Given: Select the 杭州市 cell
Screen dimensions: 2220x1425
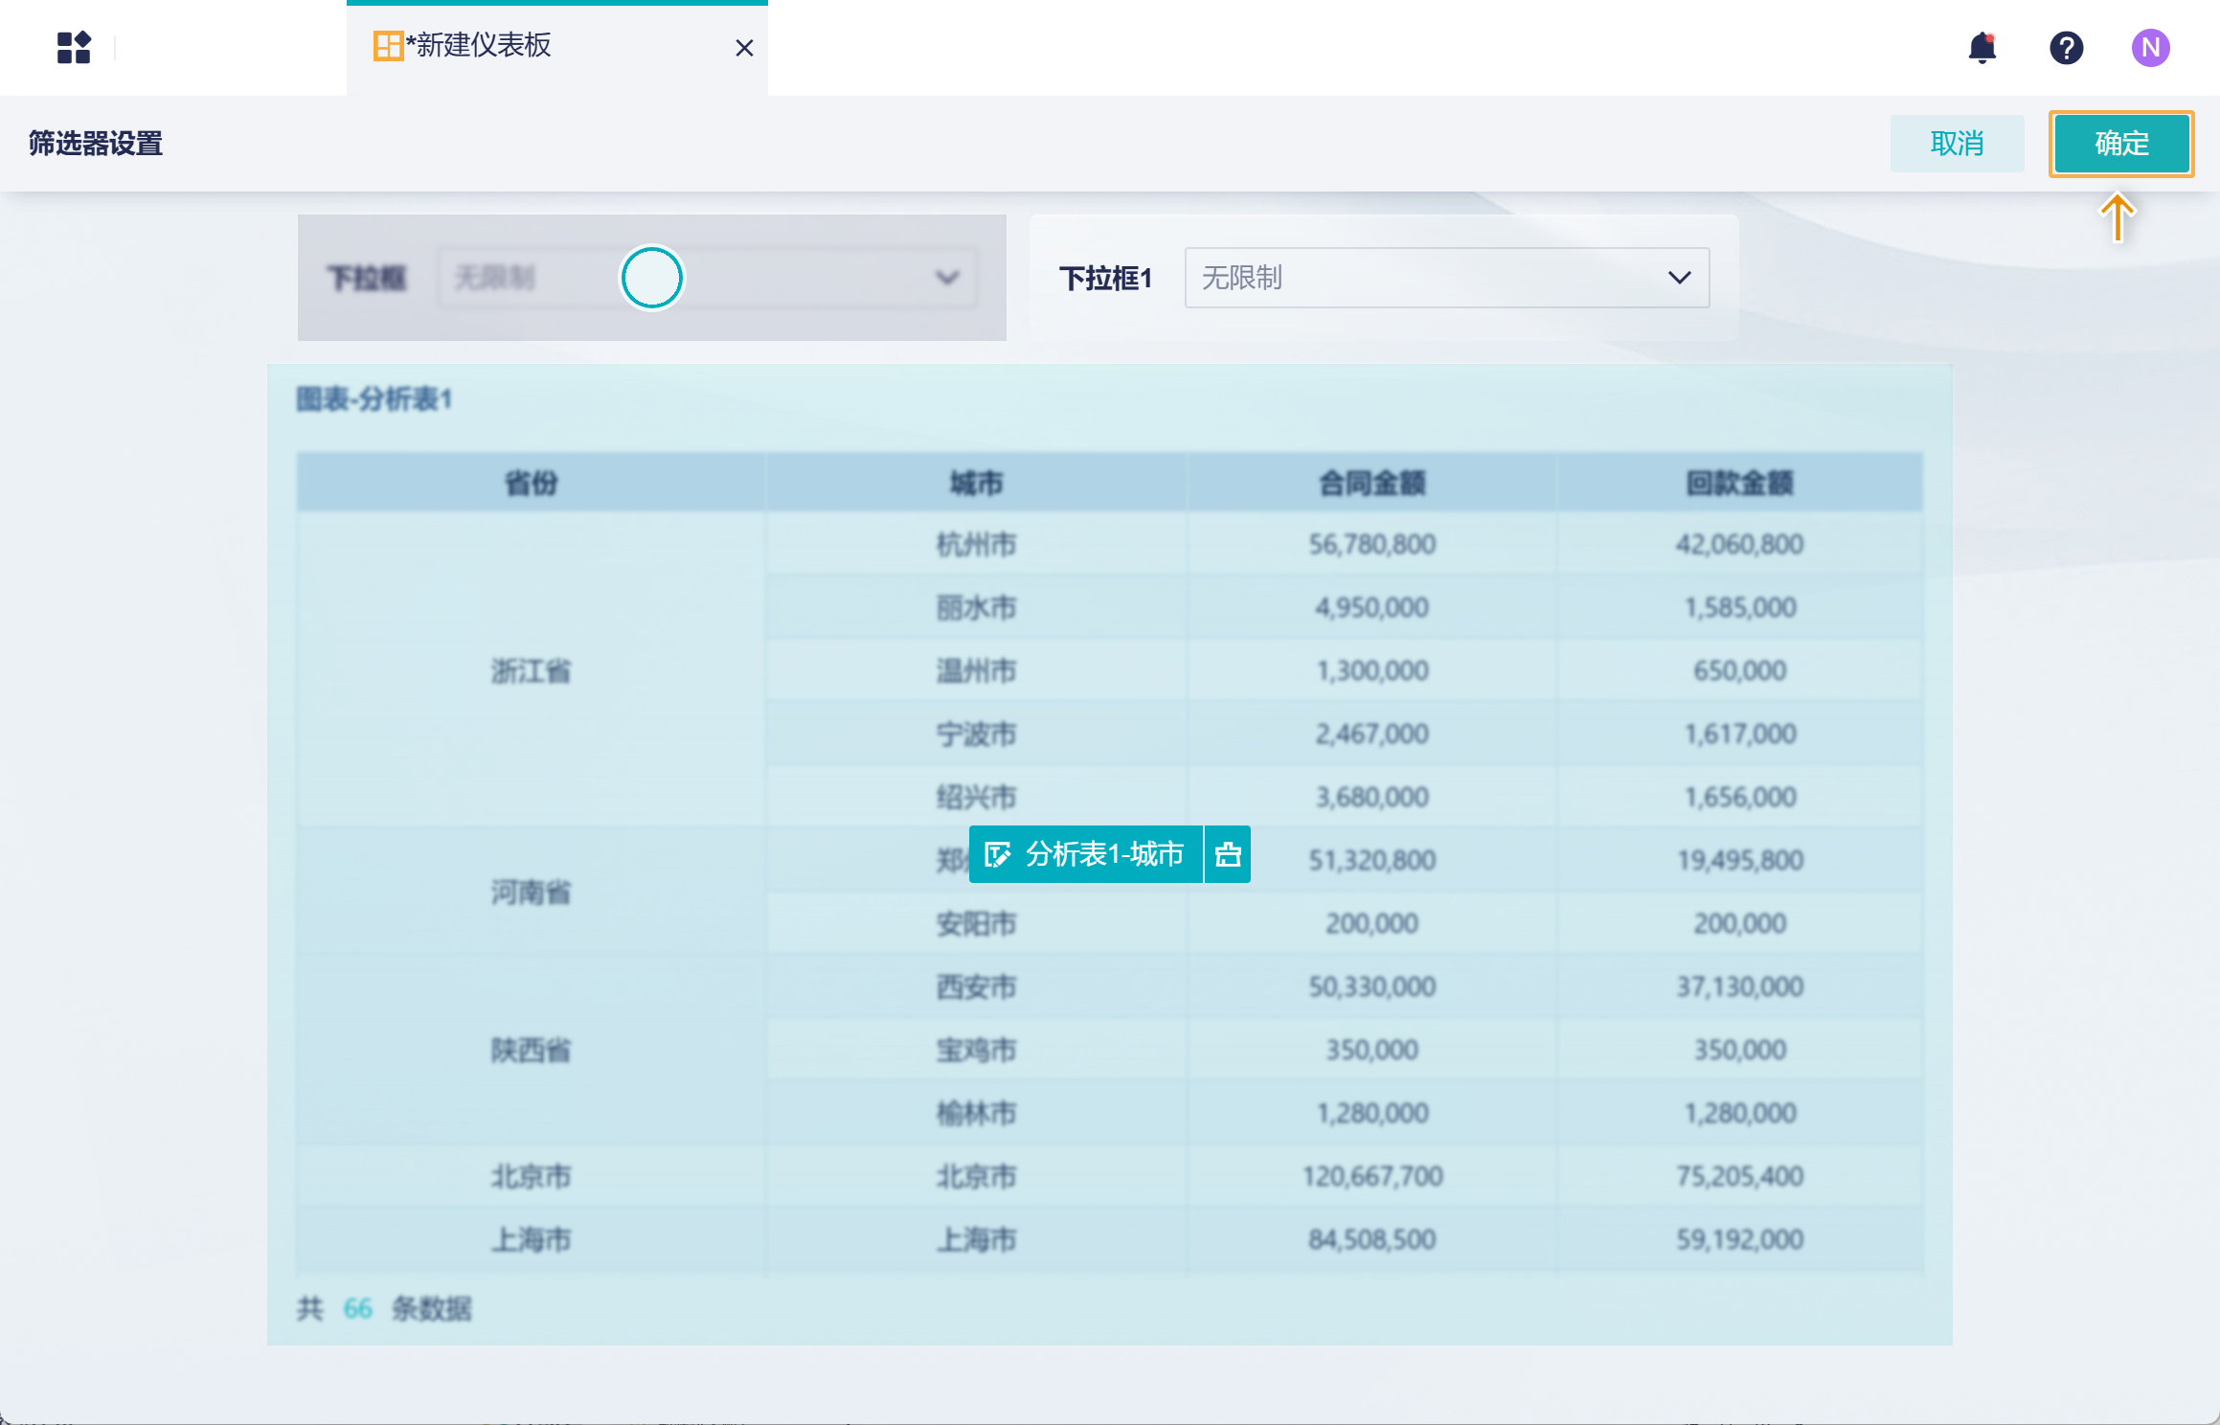Looking at the screenshot, I should click(976, 544).
